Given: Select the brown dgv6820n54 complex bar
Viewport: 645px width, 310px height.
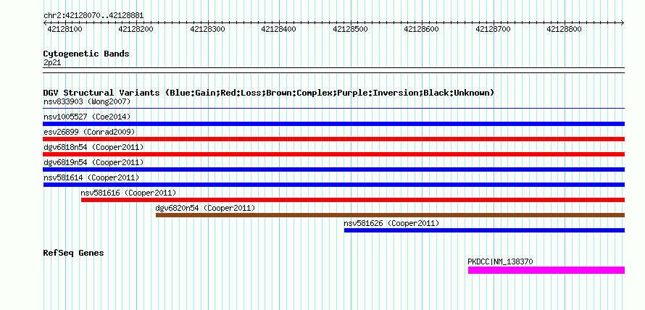Looking at the screenshot, I should (x=390, y=215).
